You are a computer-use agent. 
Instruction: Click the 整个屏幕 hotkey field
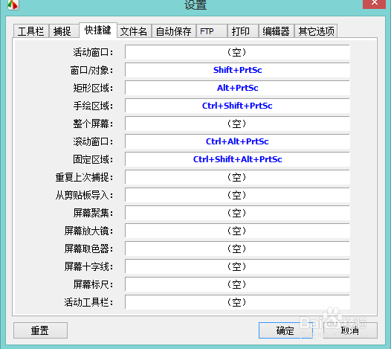[237, 124]
